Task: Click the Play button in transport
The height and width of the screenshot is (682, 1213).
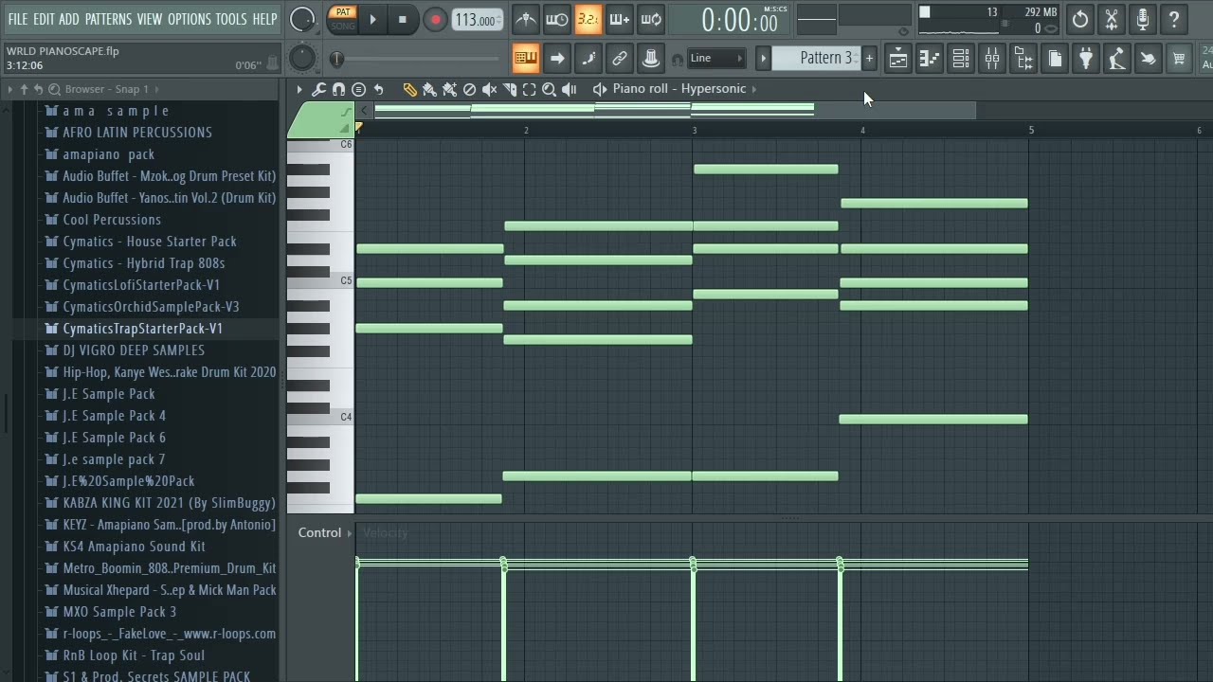Action: (372, 19)
